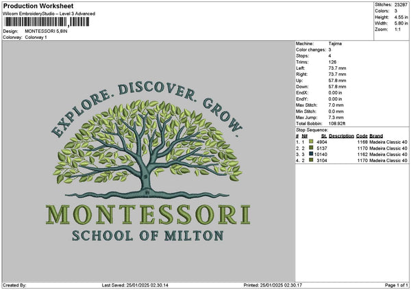Click thread code '1170' in the 5137 row
This screenshot has height=290, width=411.
pos(362,148)
